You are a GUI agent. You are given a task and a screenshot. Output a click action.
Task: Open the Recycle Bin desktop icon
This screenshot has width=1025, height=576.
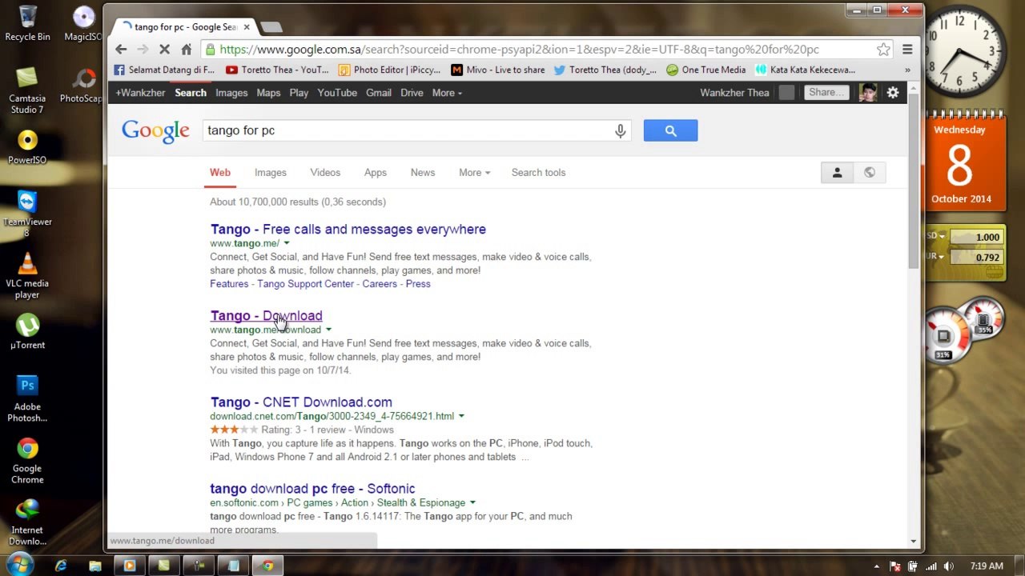pyautogui.click(x=27, y=24)
